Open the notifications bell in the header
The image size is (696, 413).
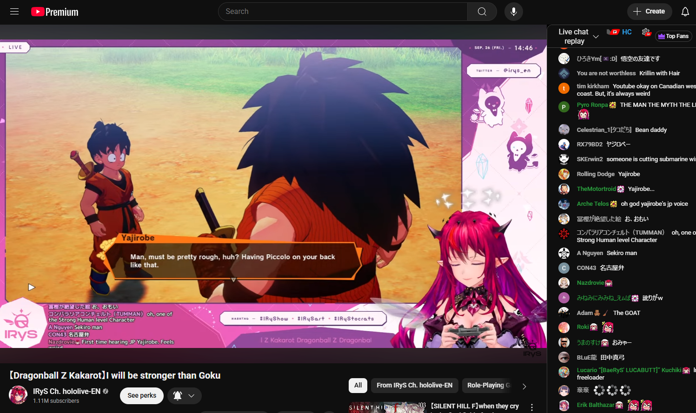(x=685, y=12)
